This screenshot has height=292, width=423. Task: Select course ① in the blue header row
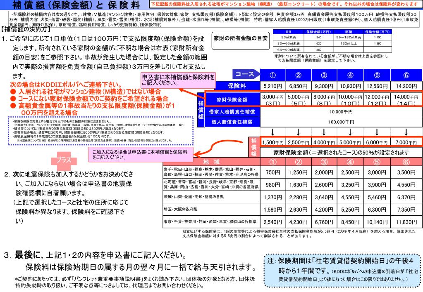tap(273, 75)
